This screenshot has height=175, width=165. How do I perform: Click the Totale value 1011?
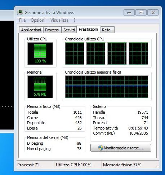click(x=77, y=112)
